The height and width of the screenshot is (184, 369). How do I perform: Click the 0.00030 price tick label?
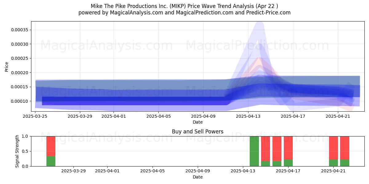[x=19, y=44]
